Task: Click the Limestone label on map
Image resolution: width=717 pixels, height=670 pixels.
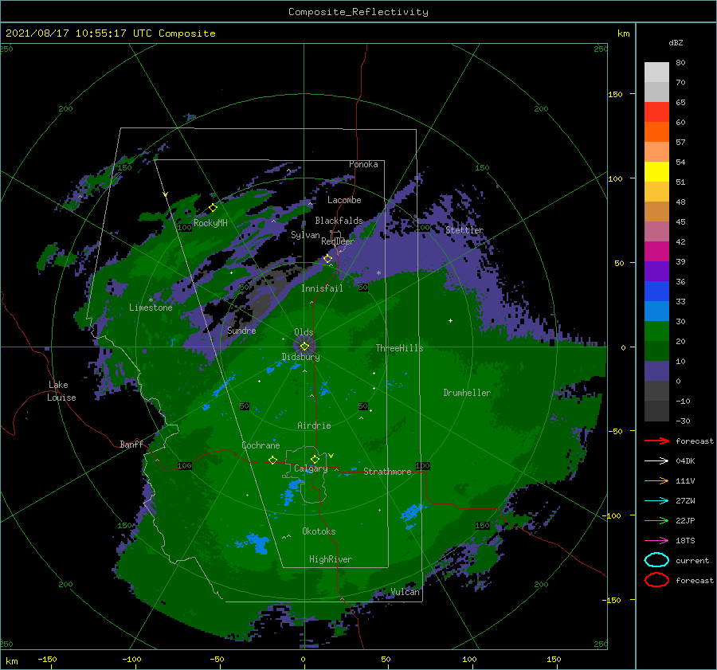Action: tap(151, 308)
